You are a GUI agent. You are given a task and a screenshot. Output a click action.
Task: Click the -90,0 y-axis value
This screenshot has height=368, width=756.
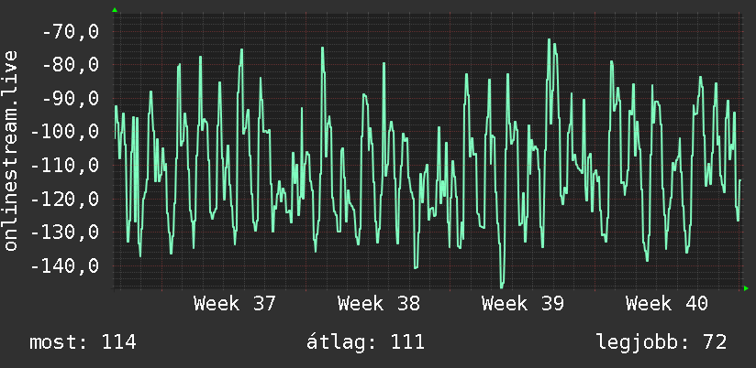(71, 99)
